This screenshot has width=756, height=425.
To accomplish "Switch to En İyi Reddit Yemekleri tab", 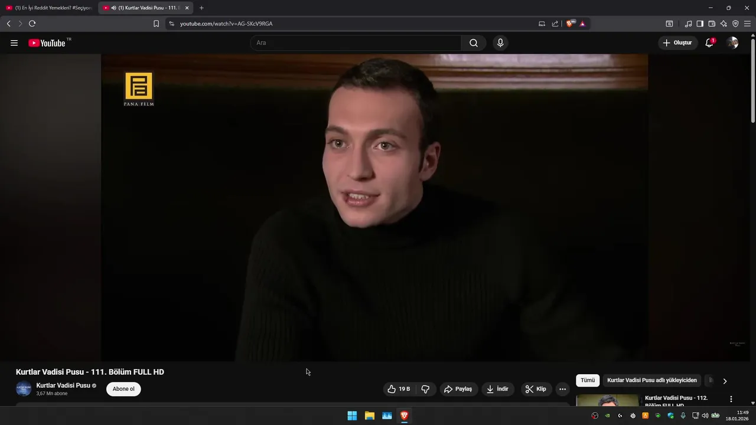I will click(48, 8).
